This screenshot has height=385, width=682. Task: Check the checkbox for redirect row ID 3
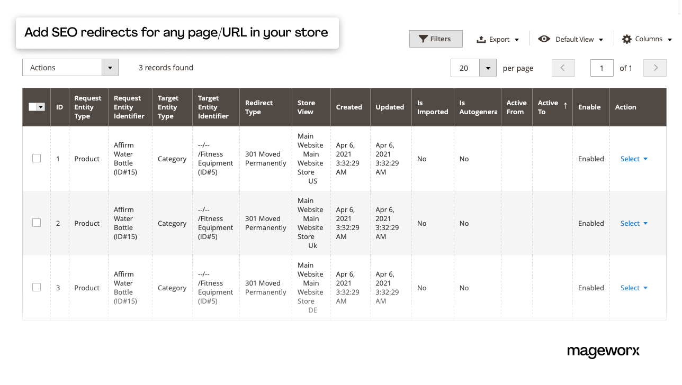tap(36, 287)
